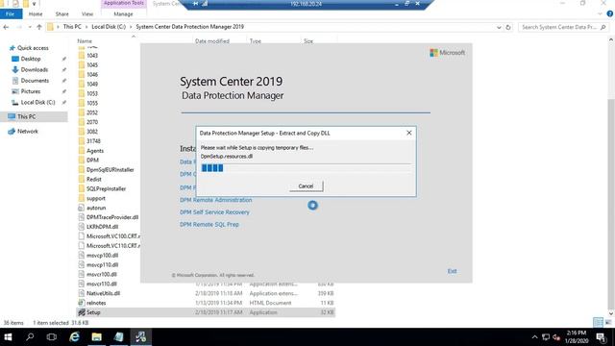Sort files by Name column

(x=85, y=40)
